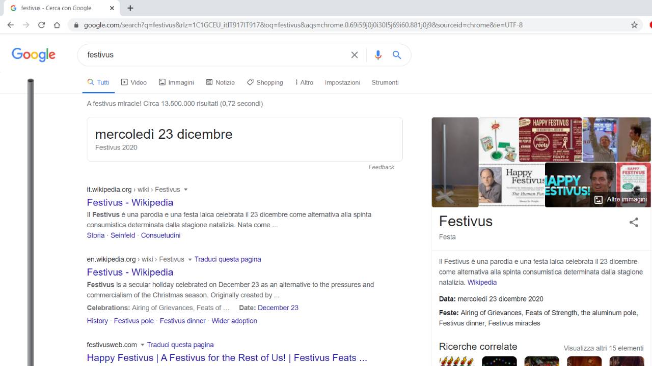
Task: Open the Festivus pole sitelink
Action: click(133, 321)
